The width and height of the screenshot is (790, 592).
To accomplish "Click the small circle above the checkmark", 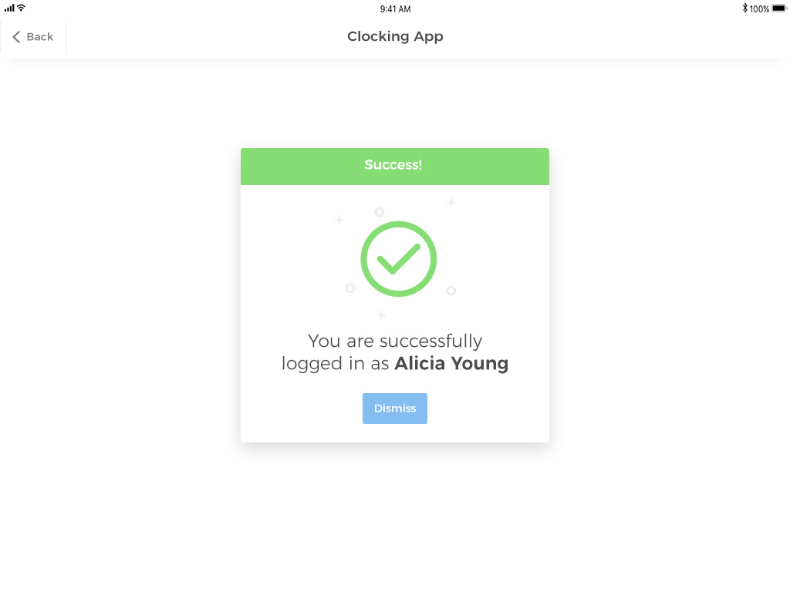I will [x=379, y=212].
